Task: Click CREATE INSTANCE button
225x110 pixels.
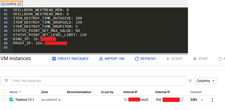Action: point(70,59)
